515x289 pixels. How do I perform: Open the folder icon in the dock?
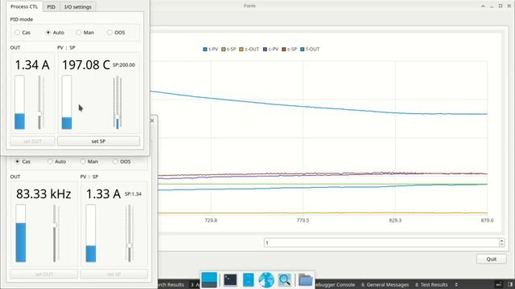tap(306, 280)
